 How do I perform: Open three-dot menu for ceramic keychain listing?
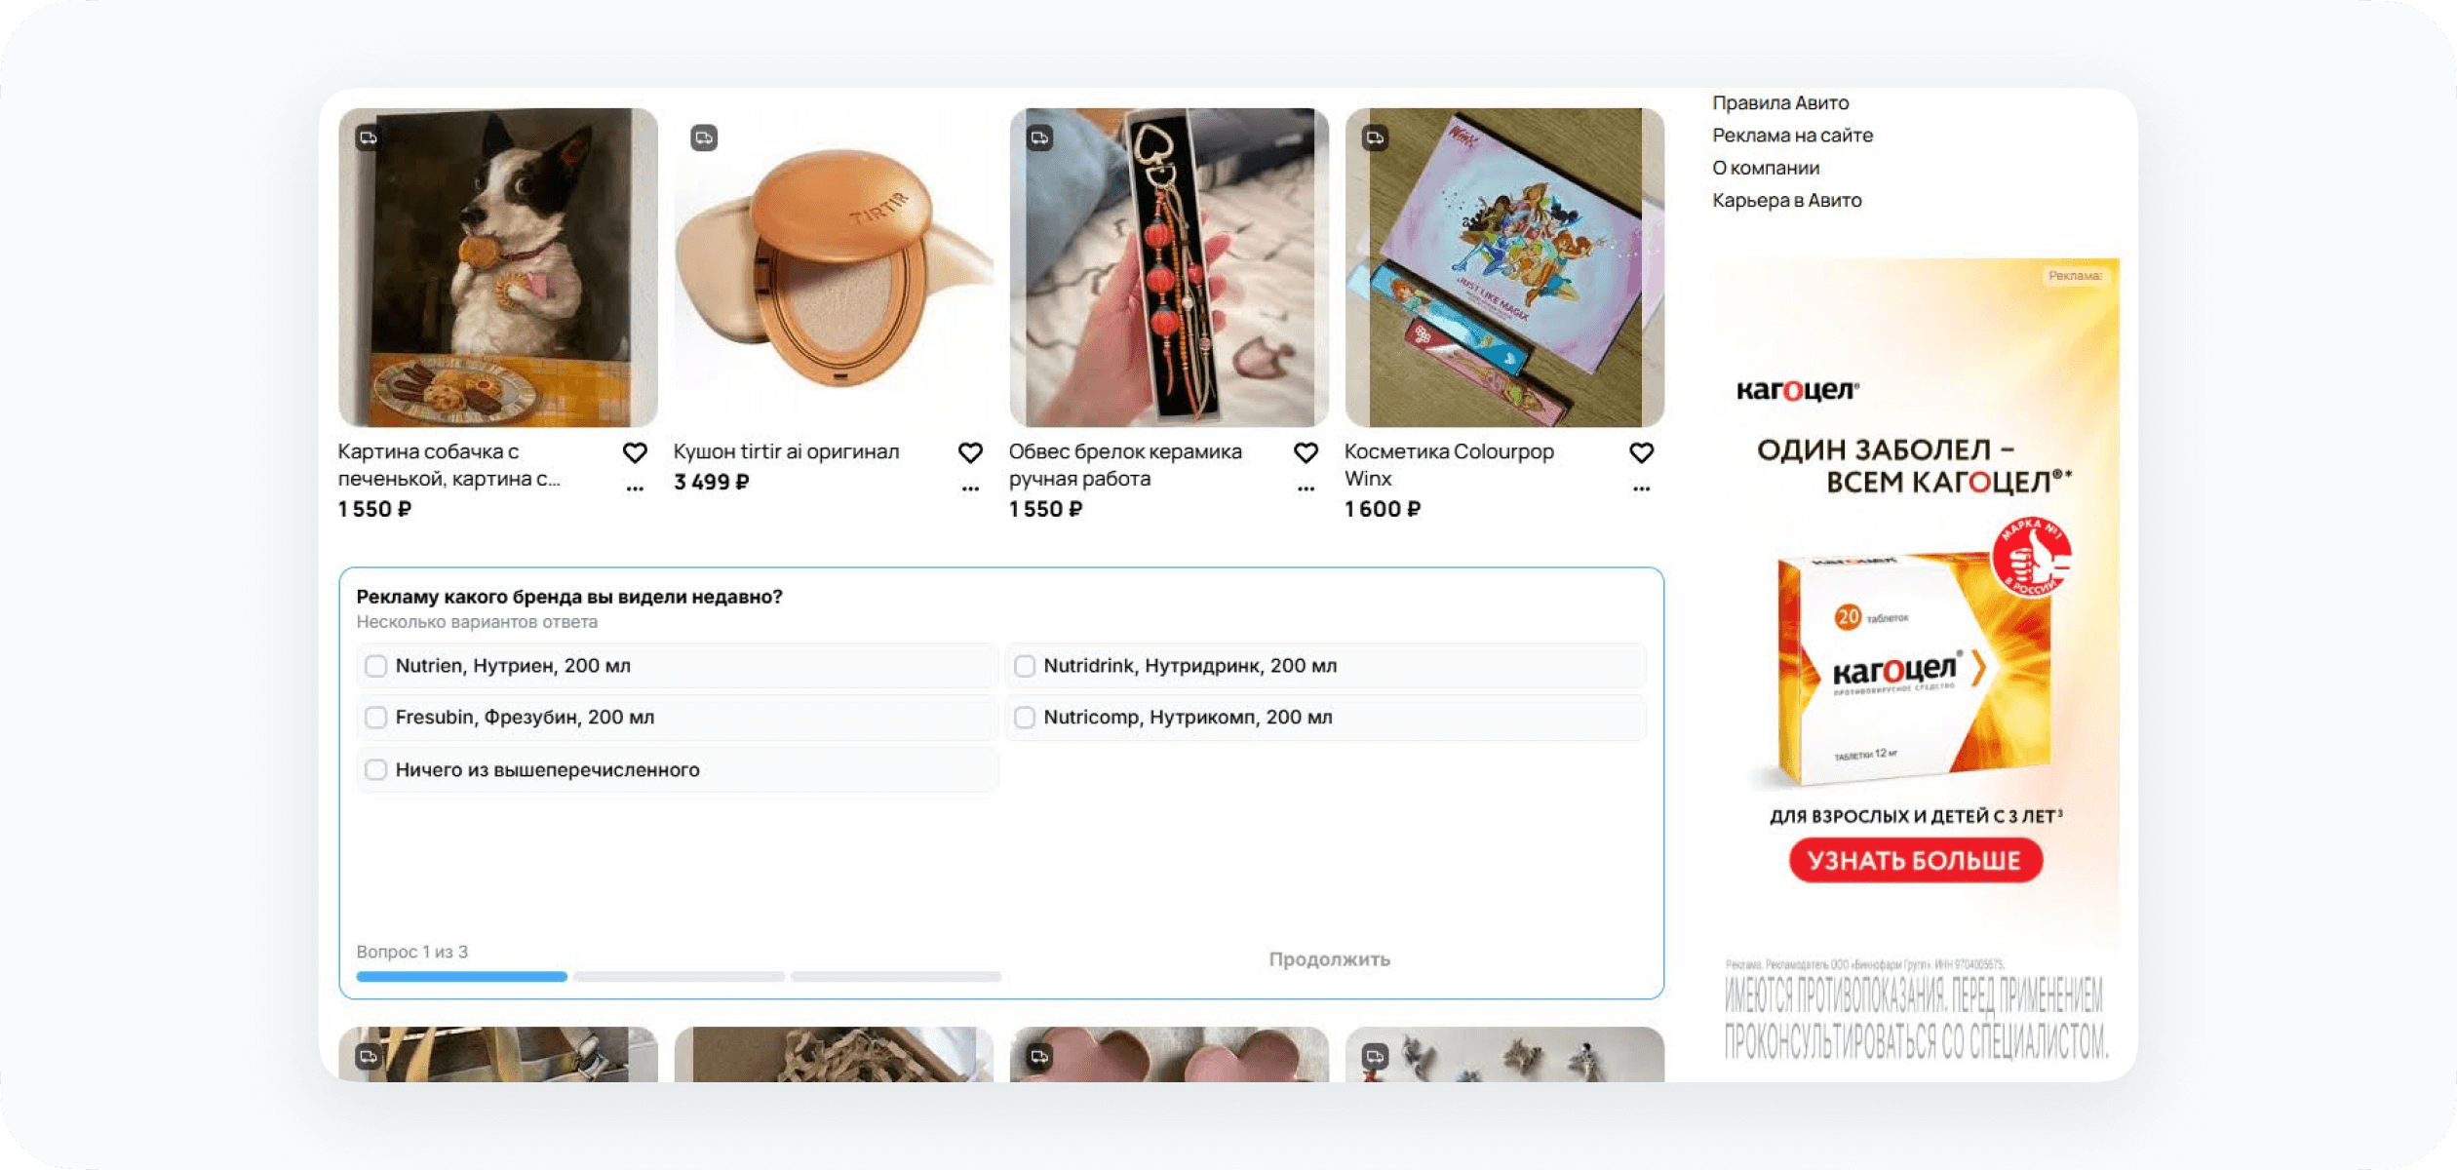coord(1306,488)
